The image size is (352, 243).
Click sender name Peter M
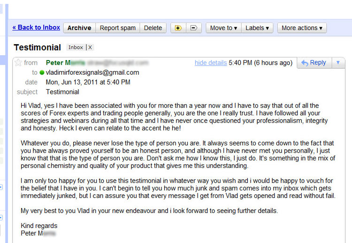coord(58,62)
